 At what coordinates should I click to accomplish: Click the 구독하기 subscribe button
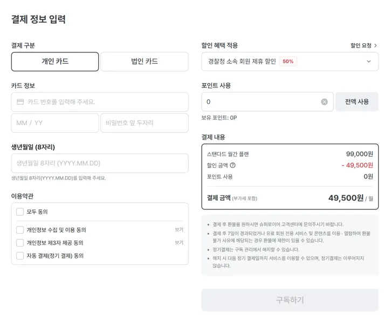point(290,300)
